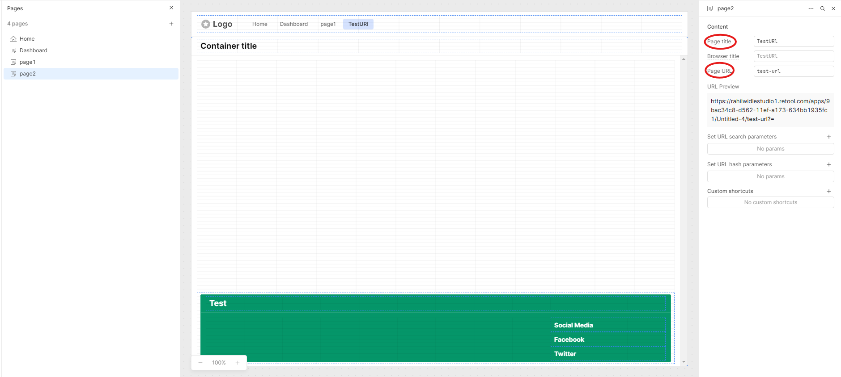The width and height of the screenshot is (841, 377).
Task: Open TestURl tab in canvas navigation
Action: click(x=358, y=24)
